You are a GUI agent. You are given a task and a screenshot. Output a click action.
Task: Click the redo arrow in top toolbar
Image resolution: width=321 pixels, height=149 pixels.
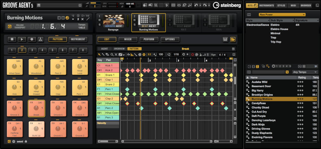pyautogui.click(x=204, y=5)
